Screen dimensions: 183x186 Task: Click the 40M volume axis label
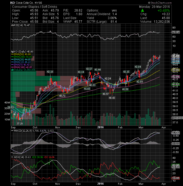click(x=7, y=103)
